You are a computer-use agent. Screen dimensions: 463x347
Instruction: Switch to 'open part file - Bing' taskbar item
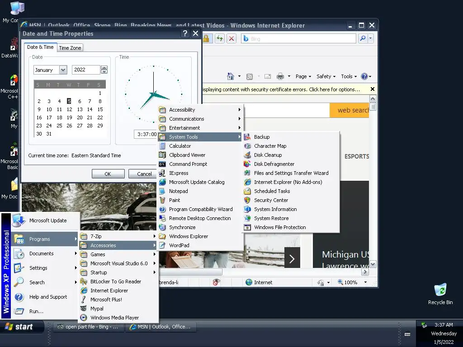tap(89, 327)
